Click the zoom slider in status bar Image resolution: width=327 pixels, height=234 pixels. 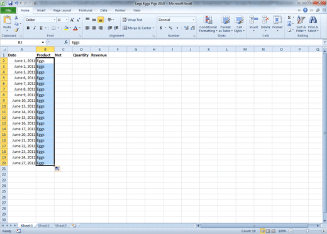pos(307,231)
